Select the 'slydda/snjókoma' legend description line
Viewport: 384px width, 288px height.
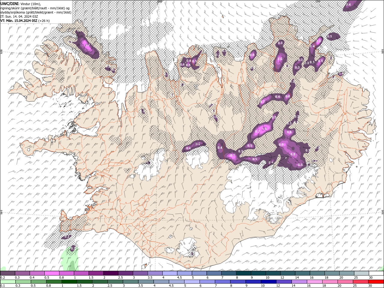tap(36, 12)
